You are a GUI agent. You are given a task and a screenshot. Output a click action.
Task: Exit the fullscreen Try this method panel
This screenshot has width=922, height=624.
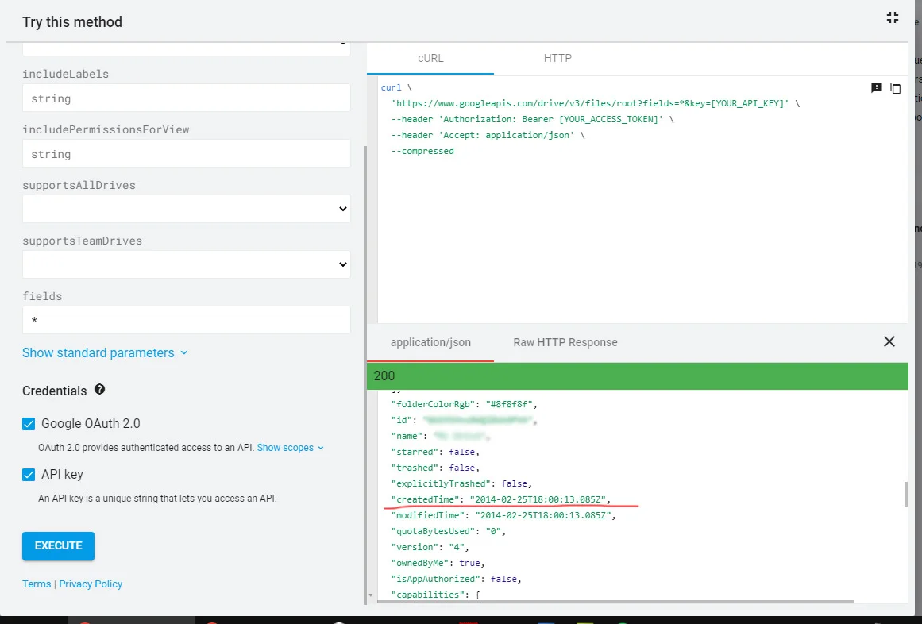pos(892,18)
